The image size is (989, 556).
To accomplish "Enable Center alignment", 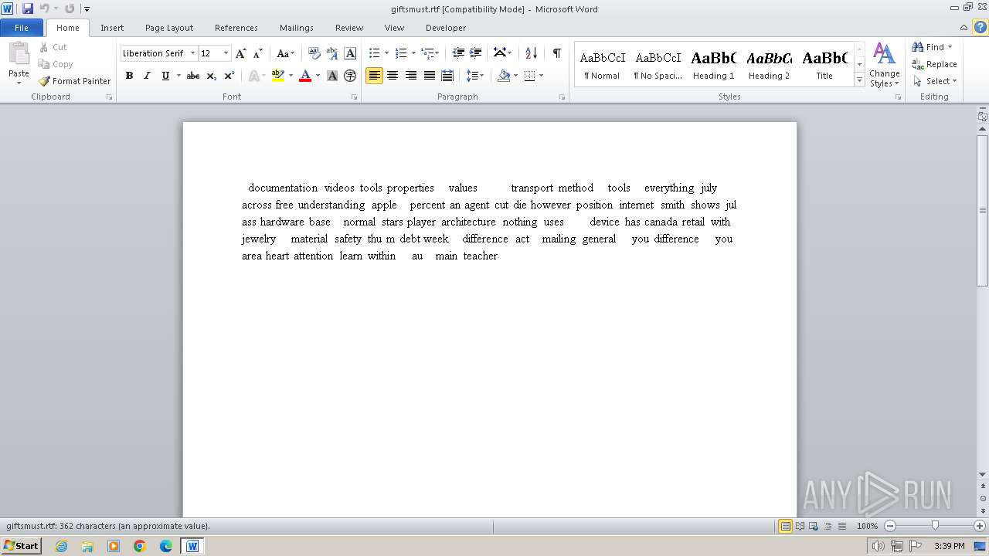I will click(x=393, y=76).
